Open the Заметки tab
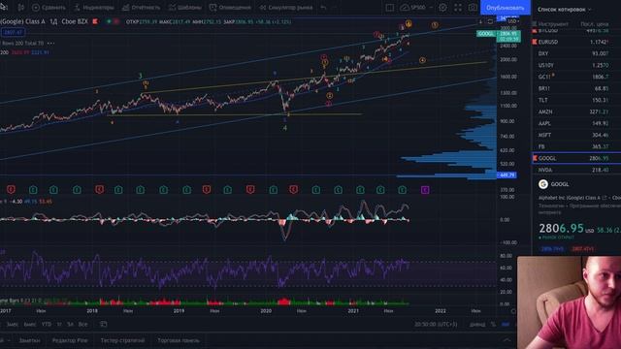Image resolution: width=621 pixels, height=349 pixels. pos(29,340)
